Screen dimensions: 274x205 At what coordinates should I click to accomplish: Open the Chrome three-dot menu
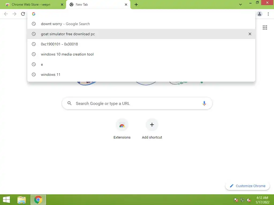pos(268,14)
